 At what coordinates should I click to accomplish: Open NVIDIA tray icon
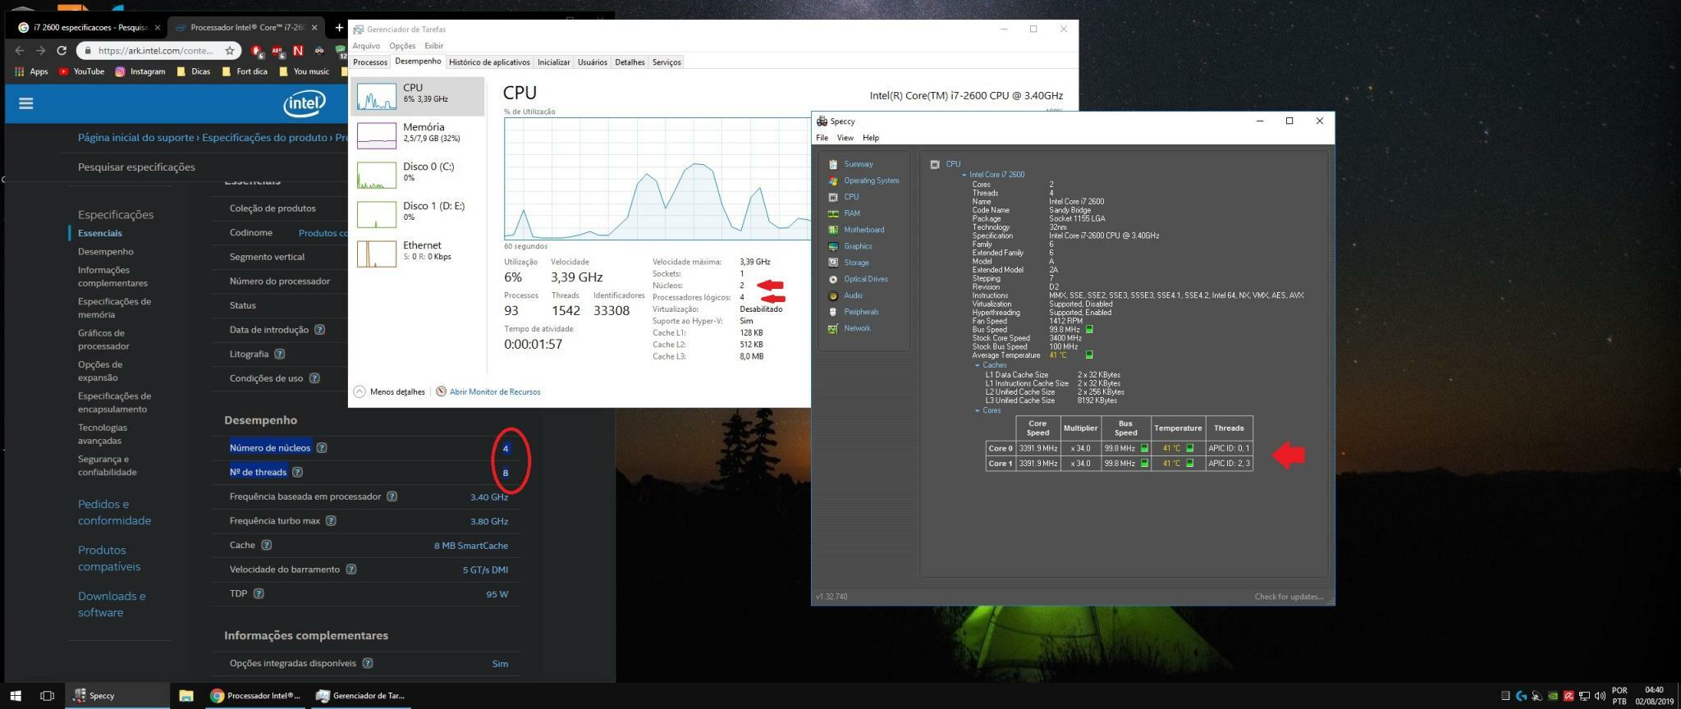(1552, 696)
